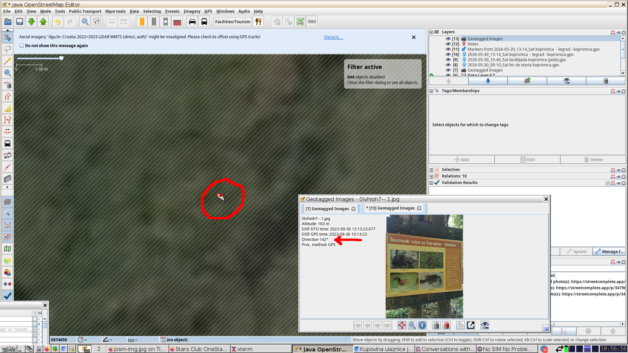Switch to the [7] Geotagged Images tab
628x353 pixels.
click(330, 209)
